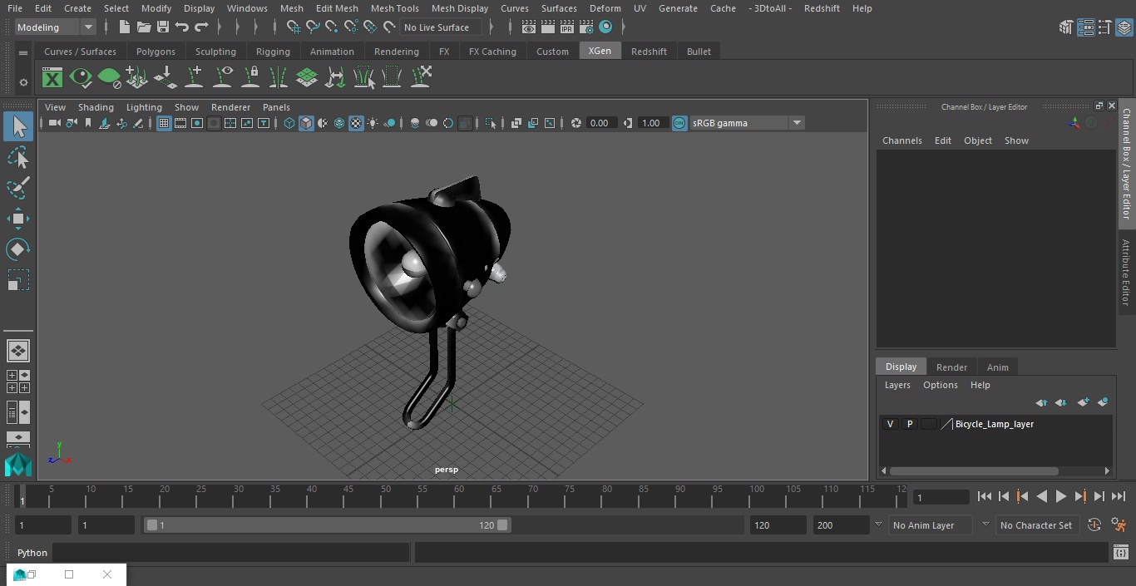
Task: Toggle snap to grids magnet icon
Action: [x=294, y=27]
